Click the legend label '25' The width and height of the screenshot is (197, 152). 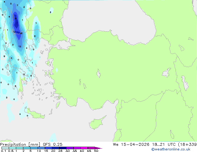point(60,151)
